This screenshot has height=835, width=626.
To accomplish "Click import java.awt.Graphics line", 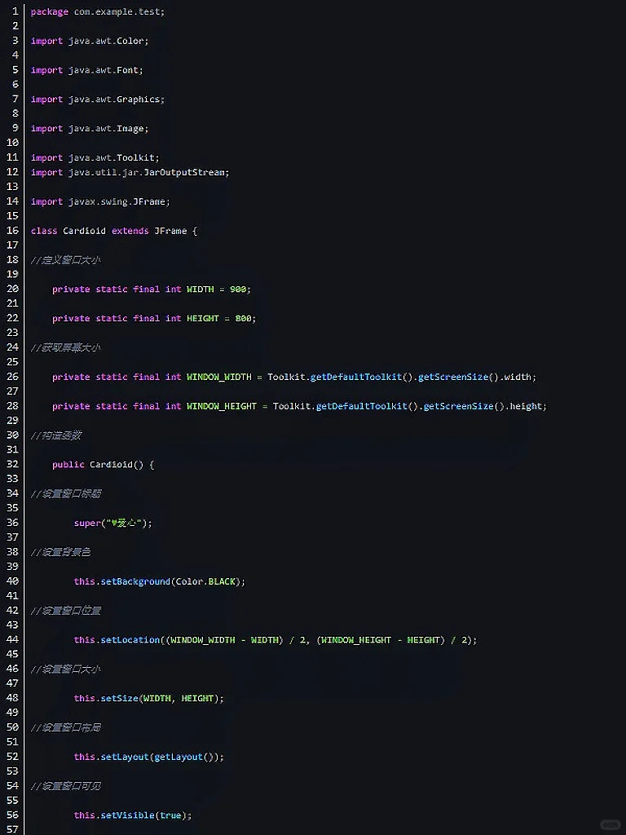I will point(98,99).
